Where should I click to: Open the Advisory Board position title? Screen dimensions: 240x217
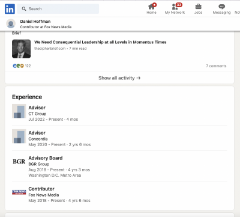(46, 158)
